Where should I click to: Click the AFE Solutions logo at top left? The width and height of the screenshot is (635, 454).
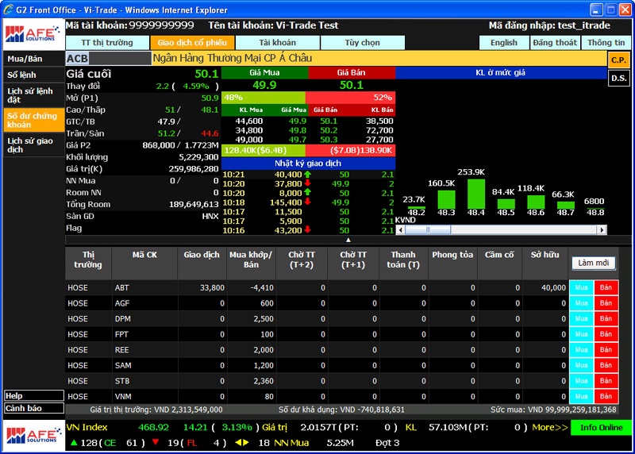(x=30, y=34)
